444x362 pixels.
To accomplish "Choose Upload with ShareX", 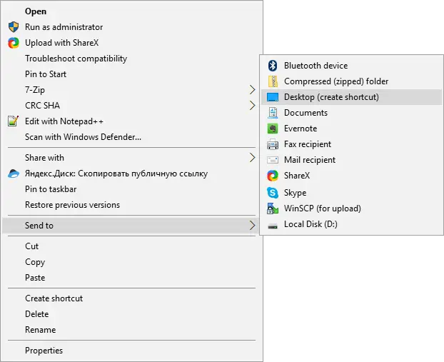I will coord(131,43).
